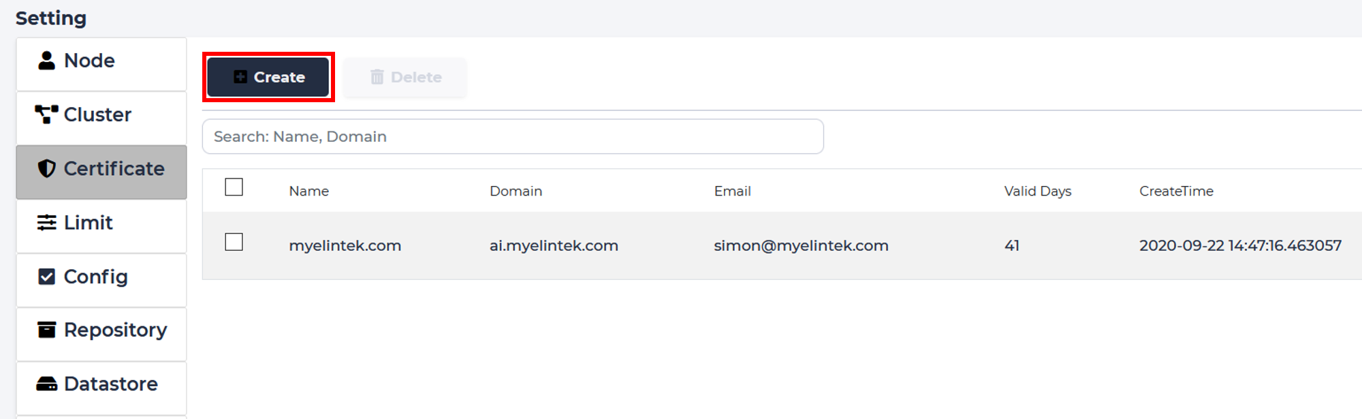Click the certificate name myelintek.com
This screenshot has height=419, width=1362.
click(345, 245)
